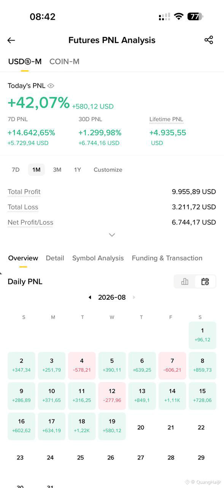Tap the Lifetime PNL label
Viewport: 224px width, 488px height.
coord(166,119)
